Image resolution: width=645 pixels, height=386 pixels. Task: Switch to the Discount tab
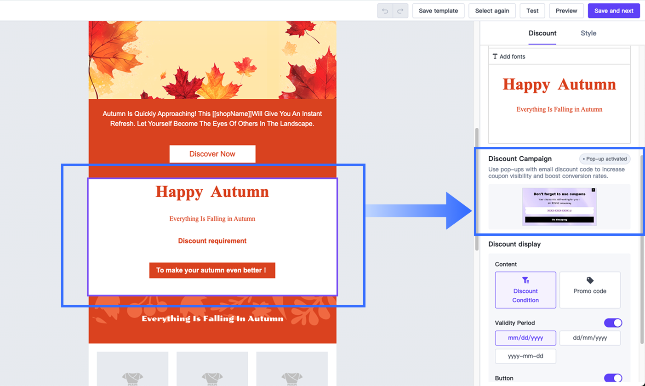tap(542, 33)
